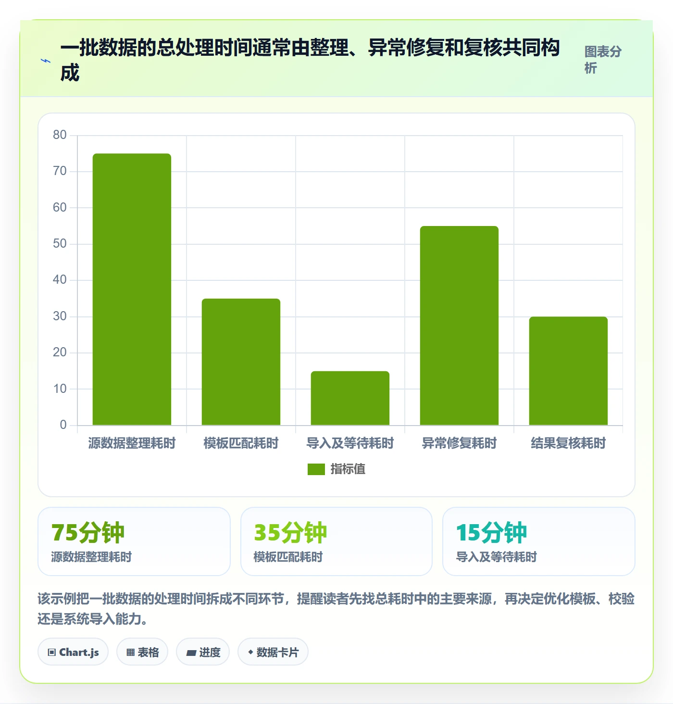This screenshot has width=673, height=704.
Task: Click the 75分钟 data card
Action: tap(134, 541)
